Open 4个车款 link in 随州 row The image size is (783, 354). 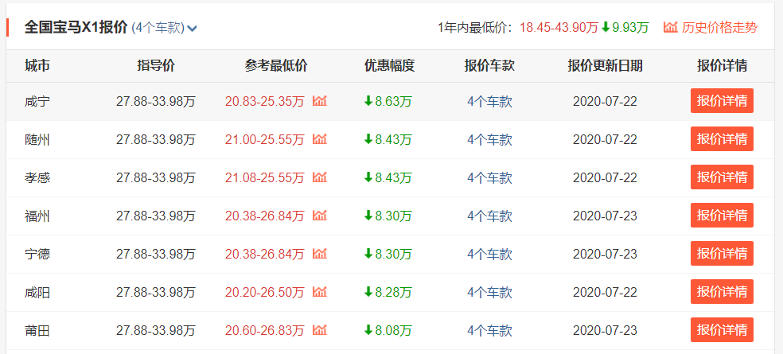point(490,140)
